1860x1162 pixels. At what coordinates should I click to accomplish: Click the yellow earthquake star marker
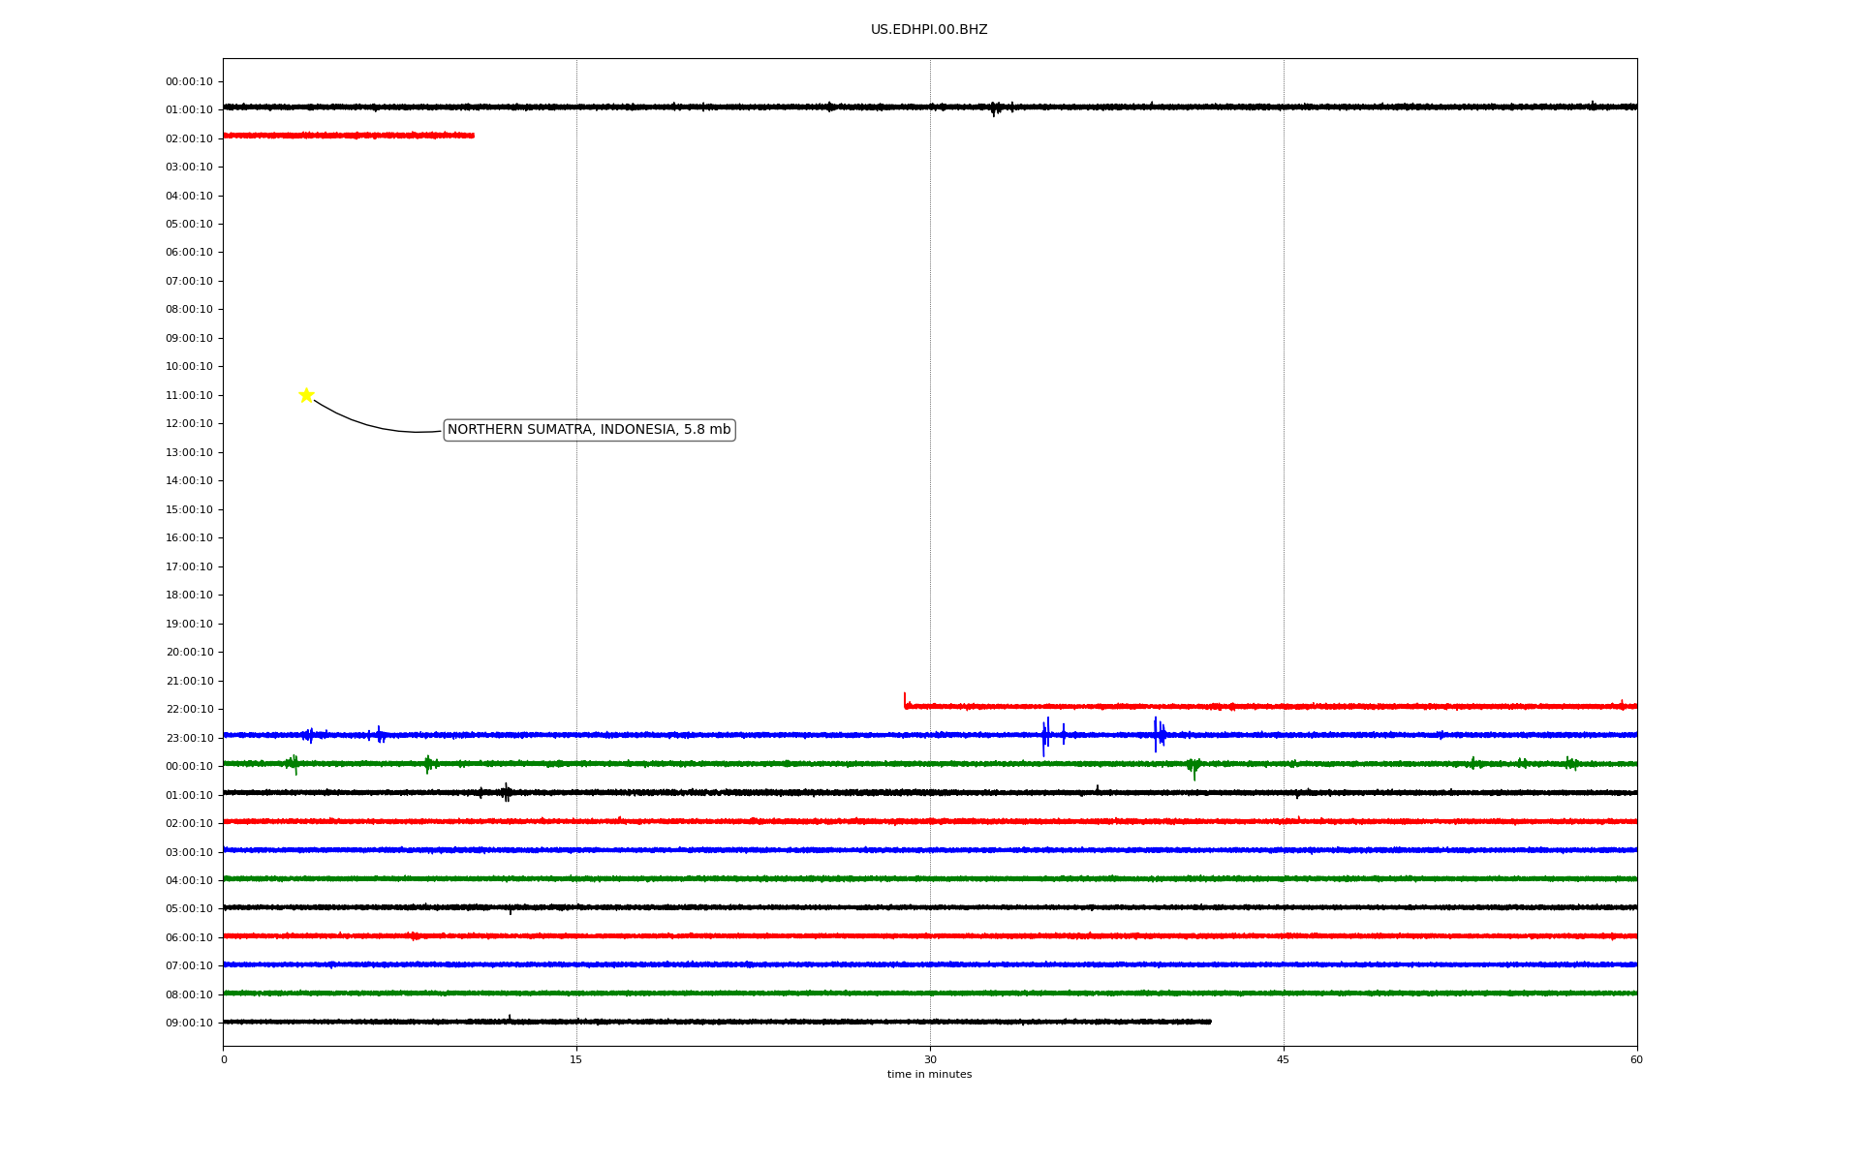coord(306,395)
